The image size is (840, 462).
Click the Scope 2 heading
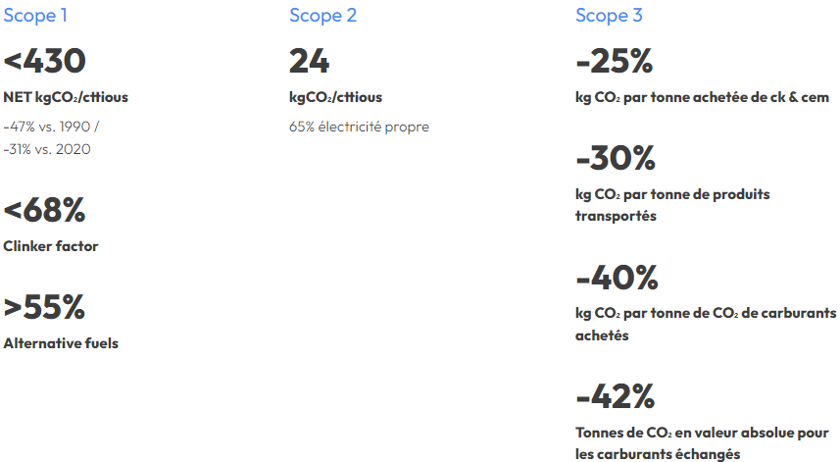pos(323,16)
